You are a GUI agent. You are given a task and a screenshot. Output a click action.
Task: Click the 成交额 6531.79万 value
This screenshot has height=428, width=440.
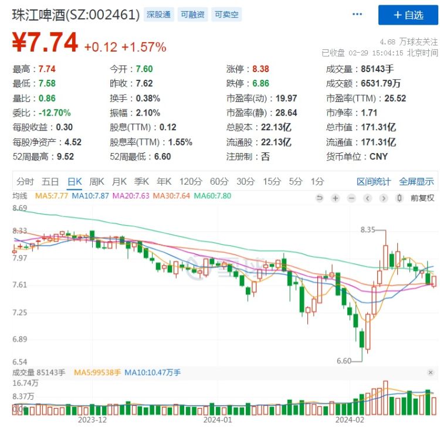point(381,84)
